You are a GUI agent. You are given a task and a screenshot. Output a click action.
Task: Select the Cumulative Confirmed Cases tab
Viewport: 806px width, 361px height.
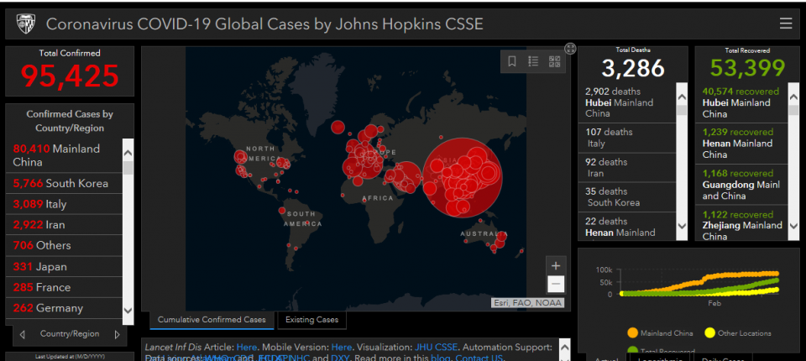pyautogui.click(x=212, y=320)
